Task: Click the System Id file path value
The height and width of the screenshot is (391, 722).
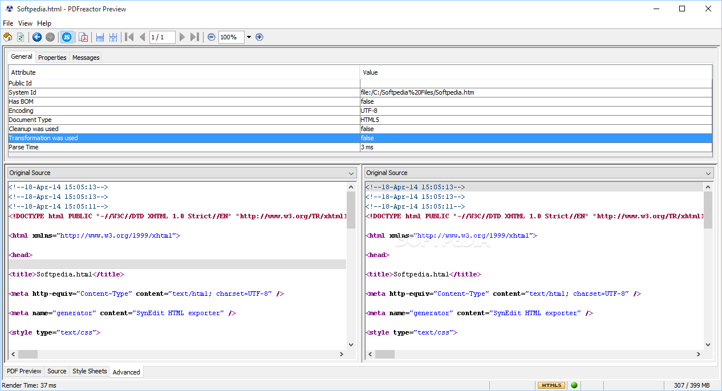Action: tap(417, 92)
